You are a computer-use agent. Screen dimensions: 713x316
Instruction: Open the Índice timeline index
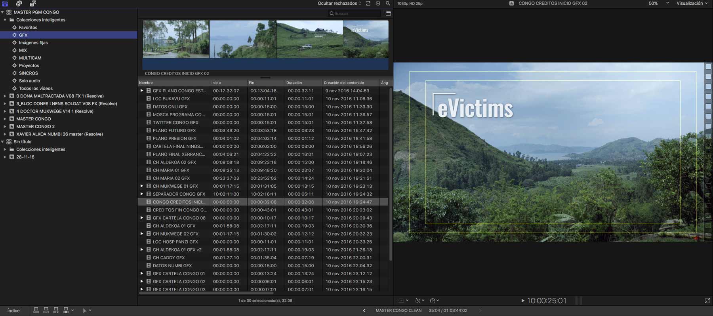13,311
